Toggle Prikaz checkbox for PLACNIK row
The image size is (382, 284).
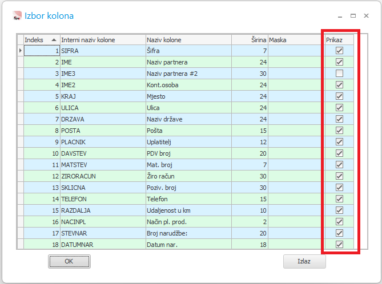[339, 142]
